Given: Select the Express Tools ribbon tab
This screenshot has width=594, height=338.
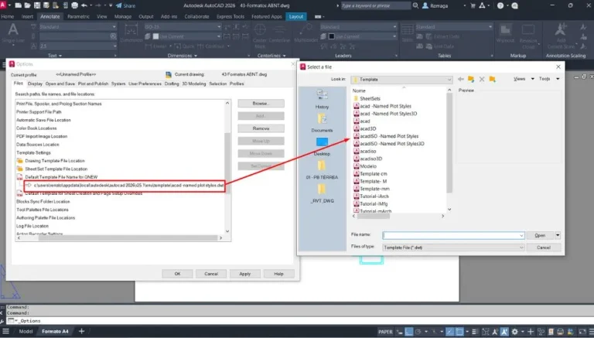Looking at the screenshot, I should [230, 17].
